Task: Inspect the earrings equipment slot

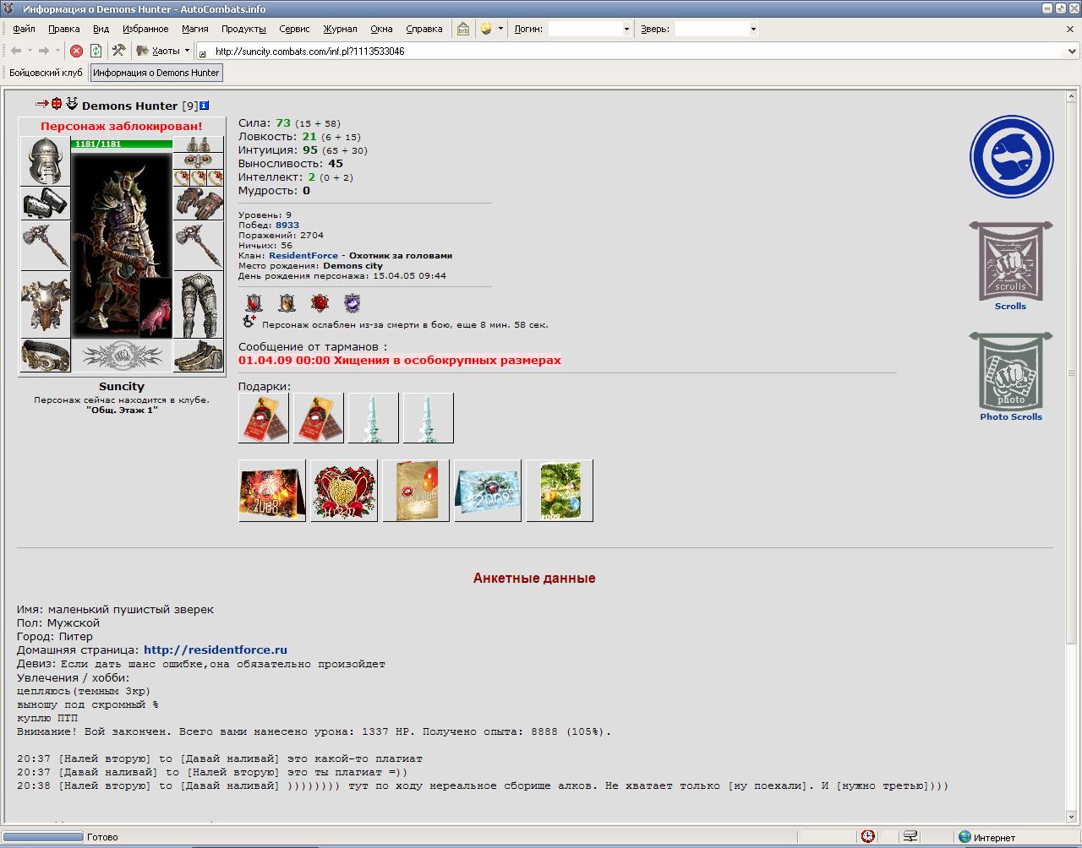Action: 199,144
